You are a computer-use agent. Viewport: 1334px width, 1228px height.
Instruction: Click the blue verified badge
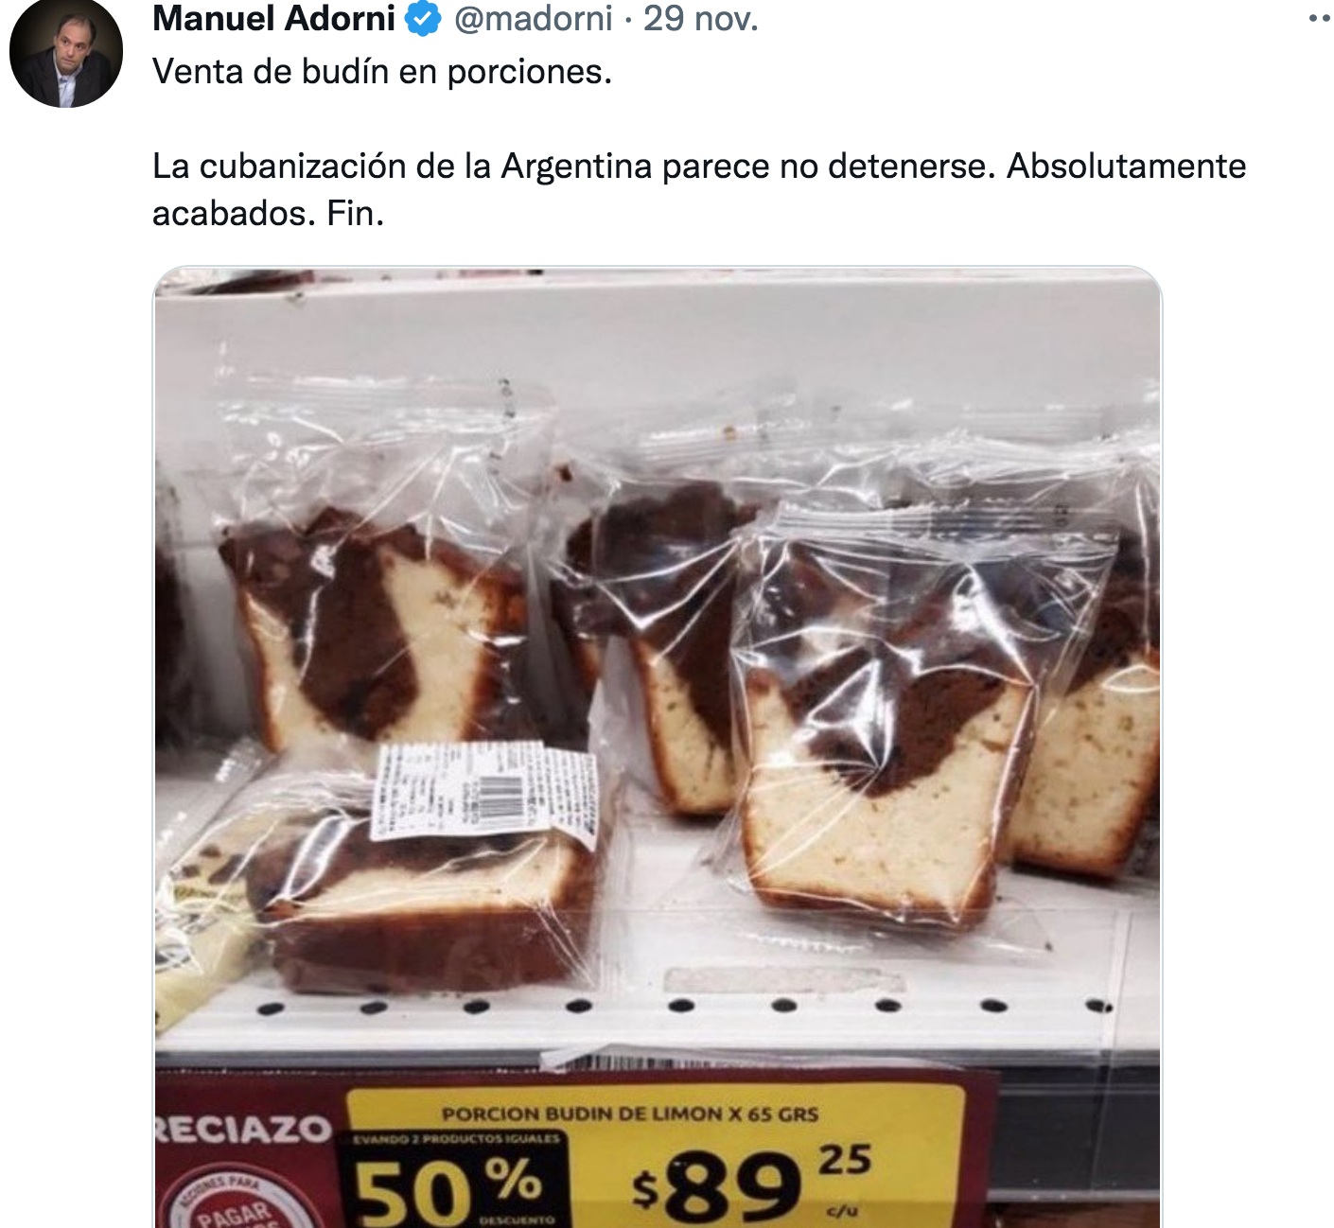[x=424, y=19]
